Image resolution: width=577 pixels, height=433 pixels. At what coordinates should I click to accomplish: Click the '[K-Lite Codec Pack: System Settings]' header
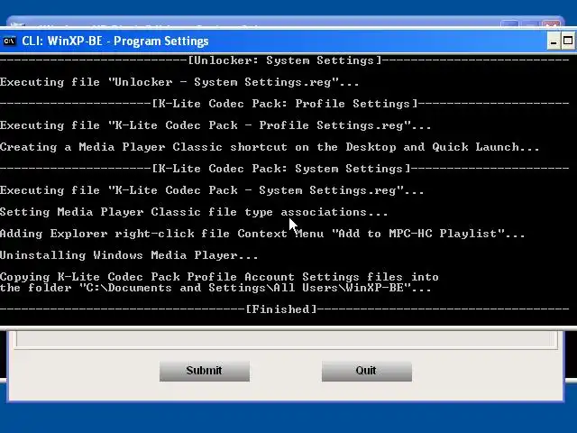pyautogui.click(x=285, y=169)
